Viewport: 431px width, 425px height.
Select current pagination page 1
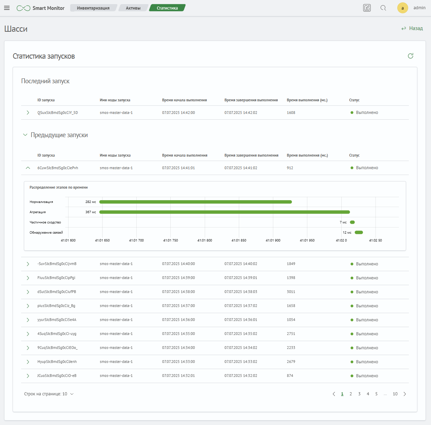click(342, 394)
